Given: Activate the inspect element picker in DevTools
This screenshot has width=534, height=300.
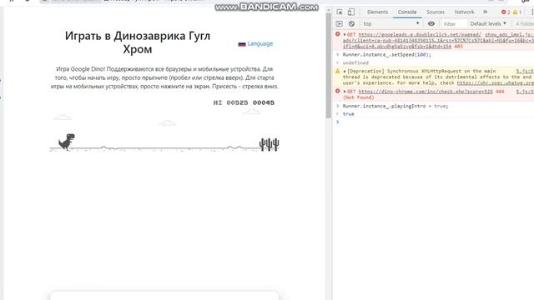Looking at the screenshot, I should (x=340, y=12).
